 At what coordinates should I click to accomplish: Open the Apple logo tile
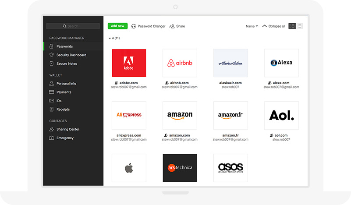(x=129, y=168)
